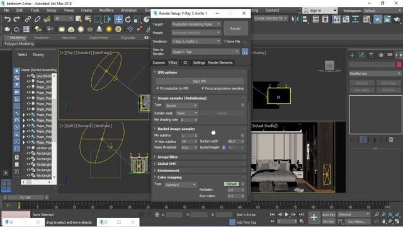Hide the Line20650 object eye icon
This screenshot has height=227, width=403.
click(28, 76)
